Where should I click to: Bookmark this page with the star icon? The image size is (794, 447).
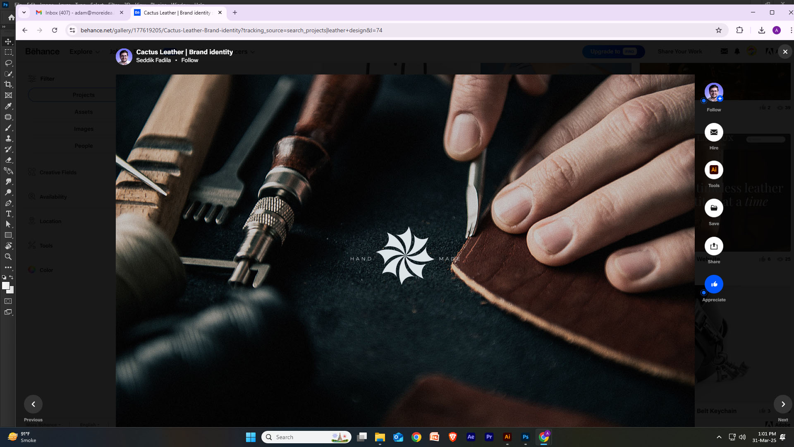(x=719, y=30)
